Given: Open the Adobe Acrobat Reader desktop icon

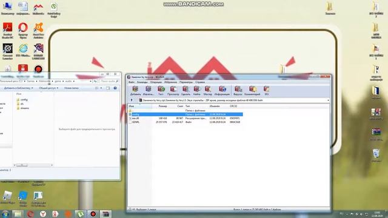Looking at the screenshot, I should 7,30.
